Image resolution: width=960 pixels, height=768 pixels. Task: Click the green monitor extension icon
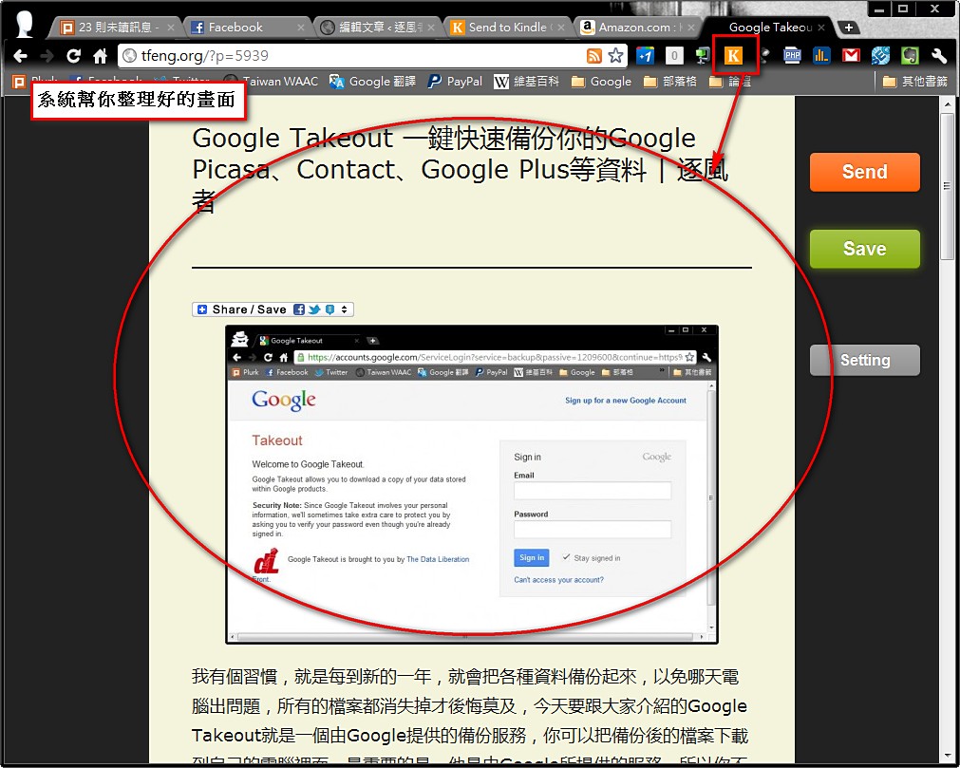[x=703, y=56]
